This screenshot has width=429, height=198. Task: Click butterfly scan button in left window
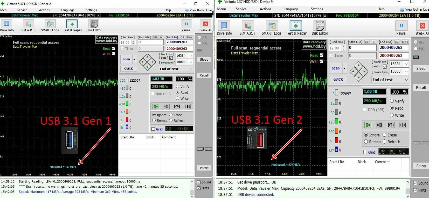pos(188,107)
